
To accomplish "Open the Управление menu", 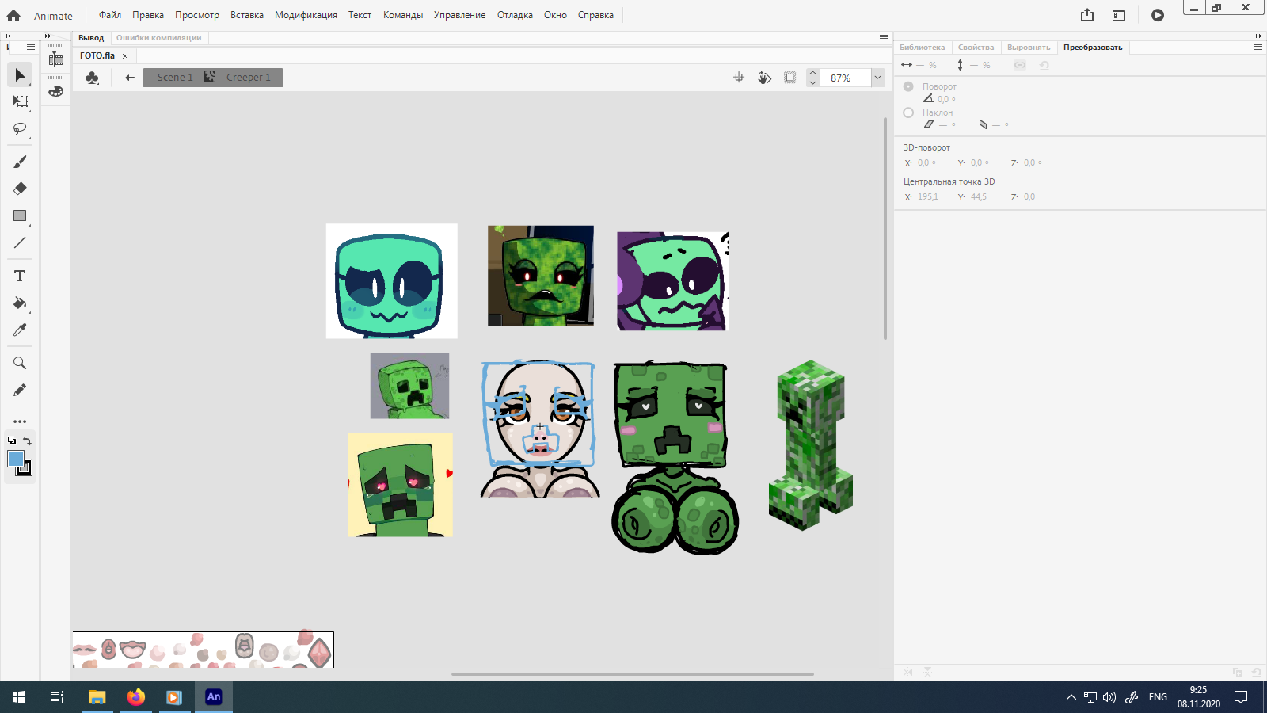I will click(x=459, y=15).
